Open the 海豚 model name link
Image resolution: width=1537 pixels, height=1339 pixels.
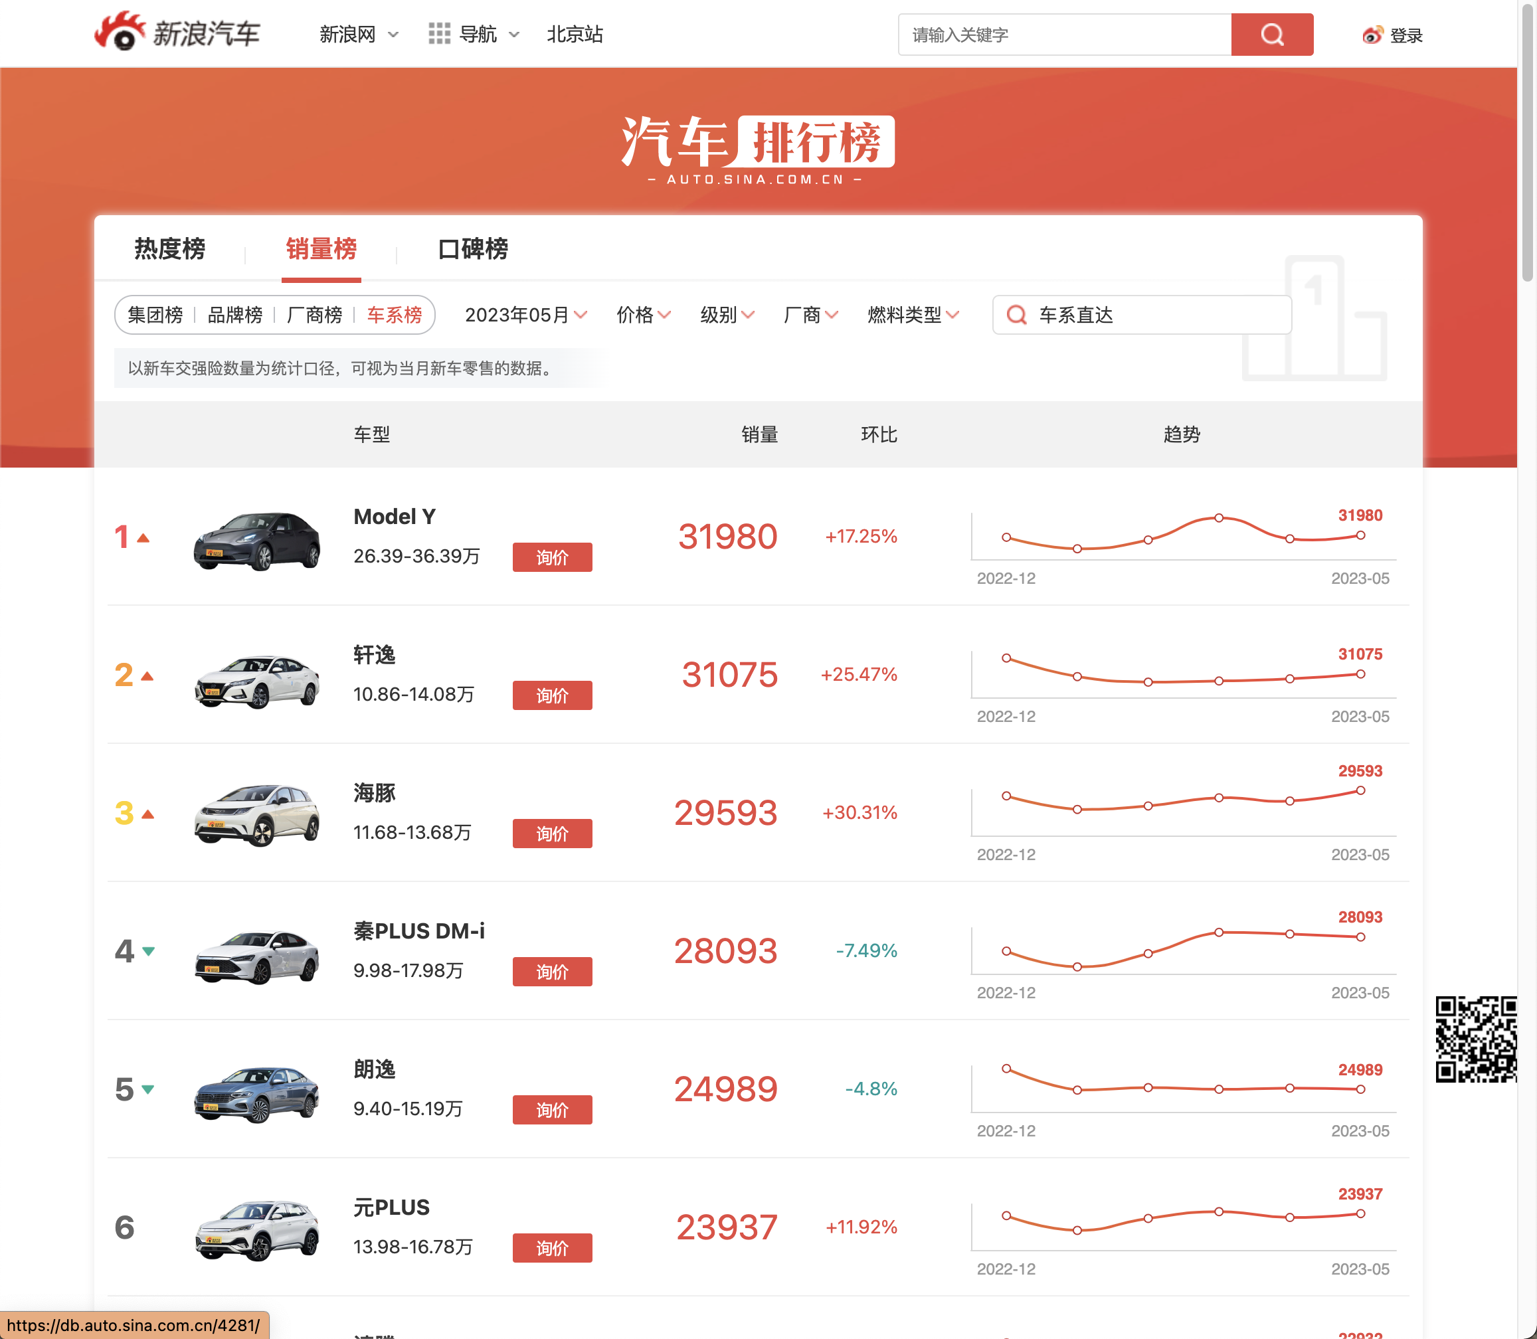pyautogui.click(x=375, y=793)
